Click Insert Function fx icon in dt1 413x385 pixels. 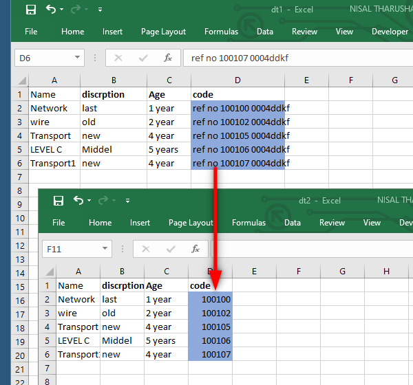click(168, 58)
